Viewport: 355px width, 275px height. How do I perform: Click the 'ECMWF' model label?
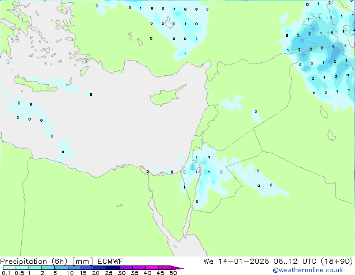(x=110, y=262)
